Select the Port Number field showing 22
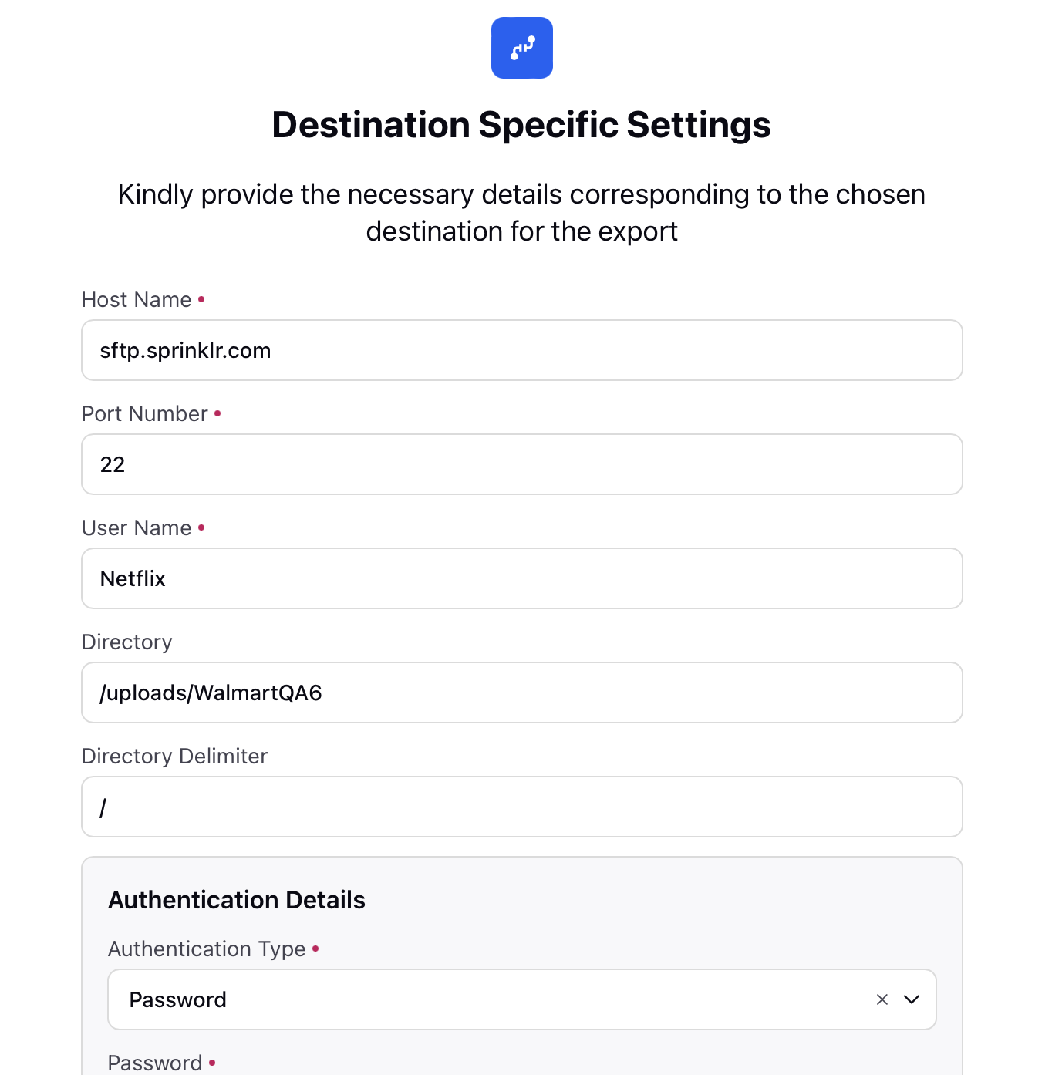The image size is (1052, 1075). coord(522,464)
